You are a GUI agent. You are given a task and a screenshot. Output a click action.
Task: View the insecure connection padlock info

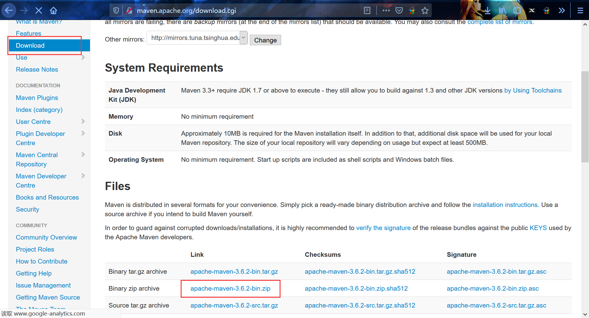(130, 10)
